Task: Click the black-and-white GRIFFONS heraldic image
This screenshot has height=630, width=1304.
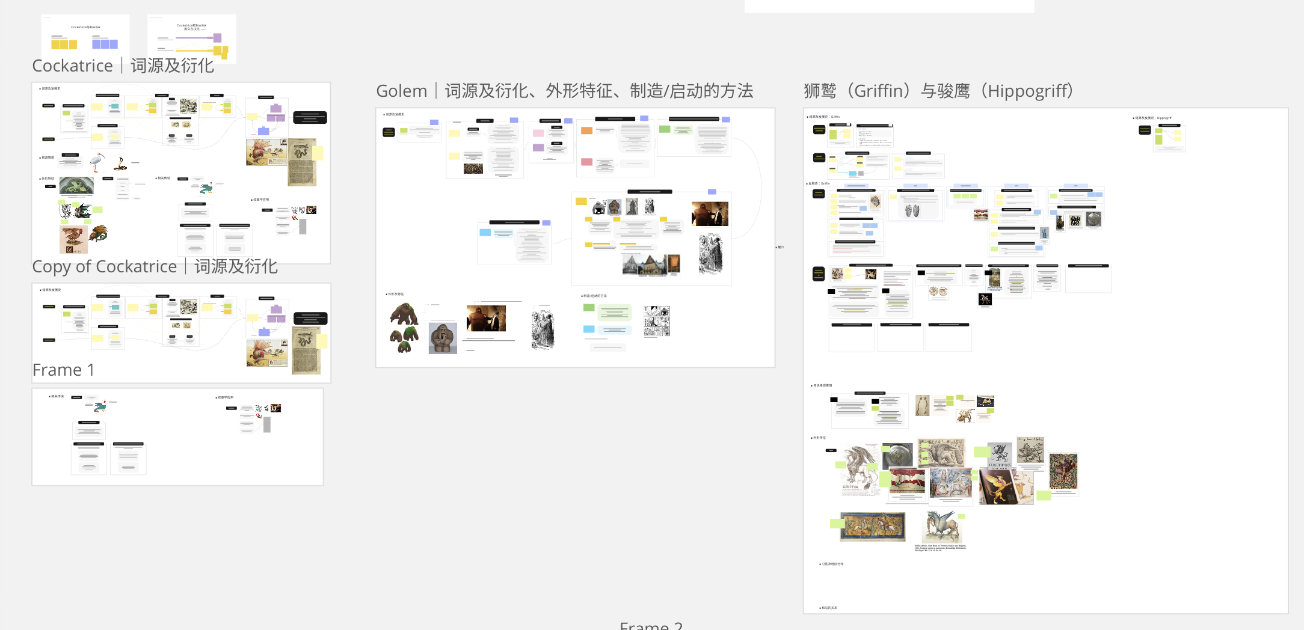Action: tap(1000, 456)
